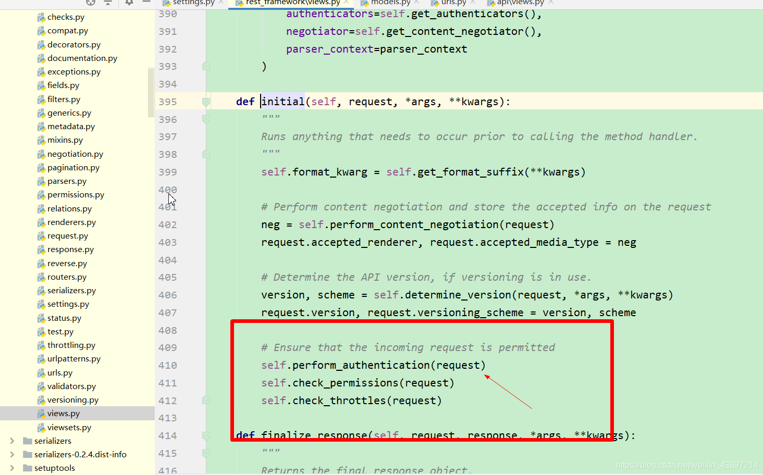
Task: Click perform_authentication call on line 410
Action: 361,365
